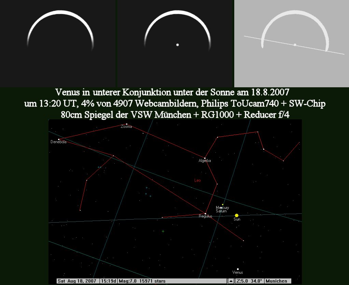Image resolution: width=349 pixels, height=285 pixels.
Task: Click the red Leo constellation label
Action: click(x=197, y=180)
